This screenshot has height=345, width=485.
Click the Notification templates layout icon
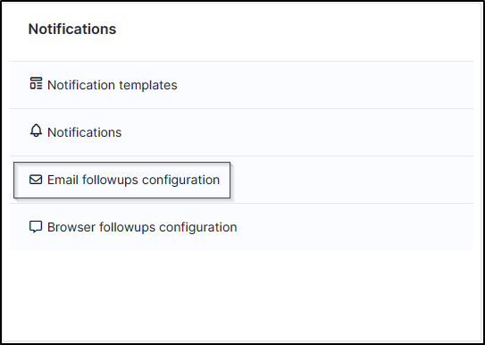tap(36, 83)
